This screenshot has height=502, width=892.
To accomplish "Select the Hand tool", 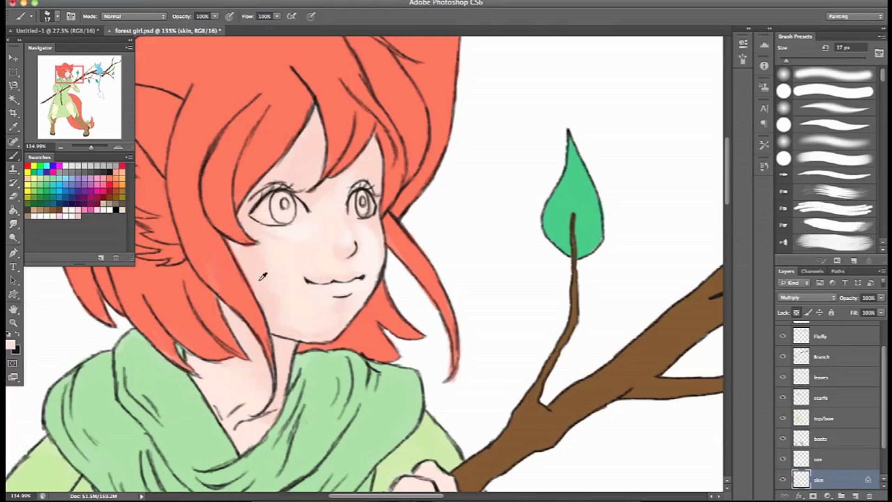I will point(13,309).
